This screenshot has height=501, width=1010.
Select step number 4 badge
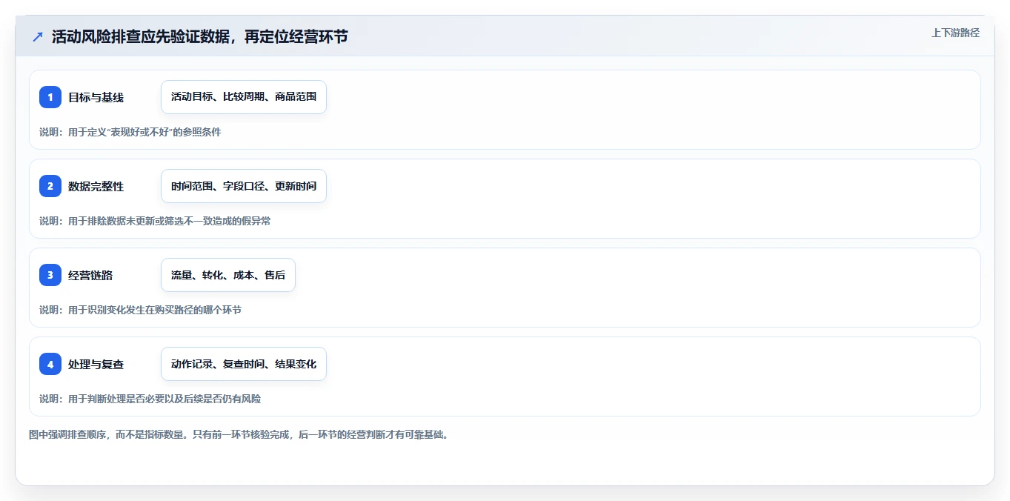[50, 364]
